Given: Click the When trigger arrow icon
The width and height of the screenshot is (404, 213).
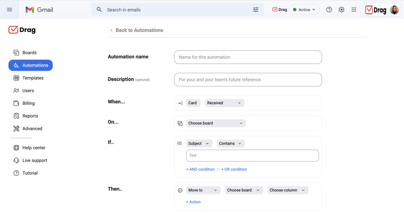Looking at the screenshot, I should coord(180,103).
